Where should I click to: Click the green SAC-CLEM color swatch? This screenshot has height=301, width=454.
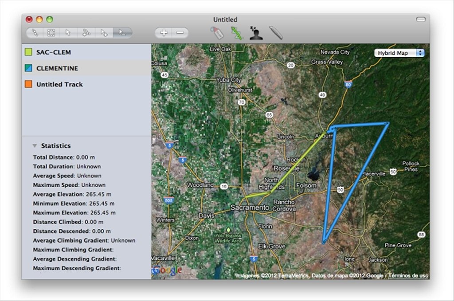[x=28, y=52]
